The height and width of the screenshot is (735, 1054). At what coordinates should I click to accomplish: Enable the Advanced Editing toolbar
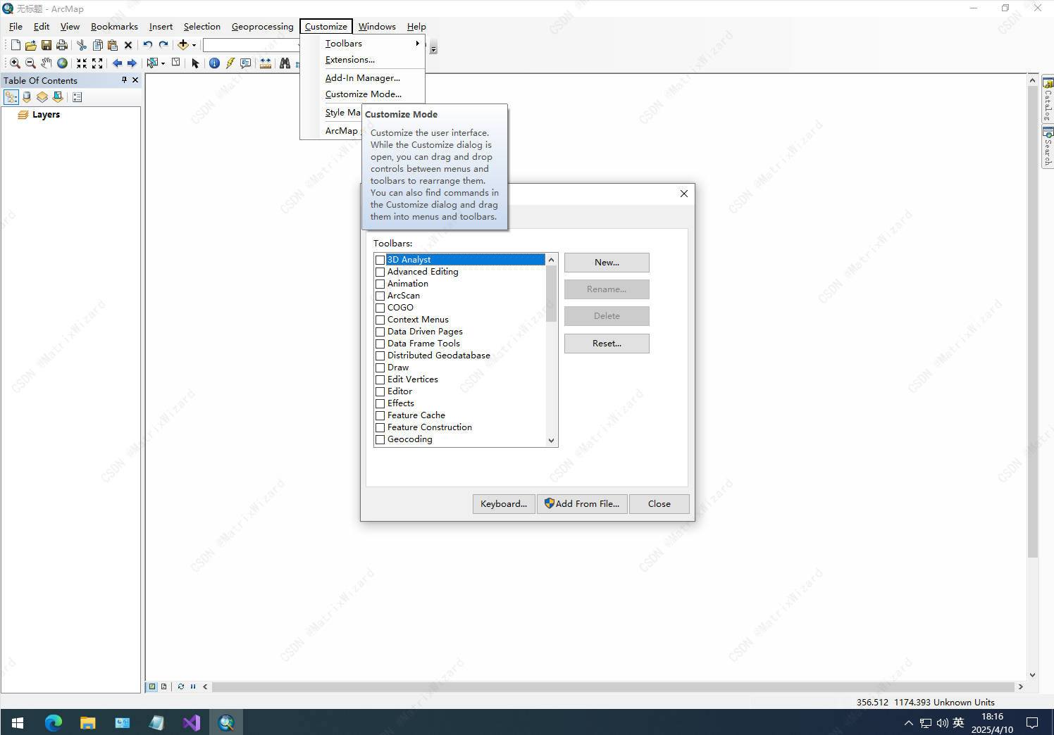tap(380, 272)
